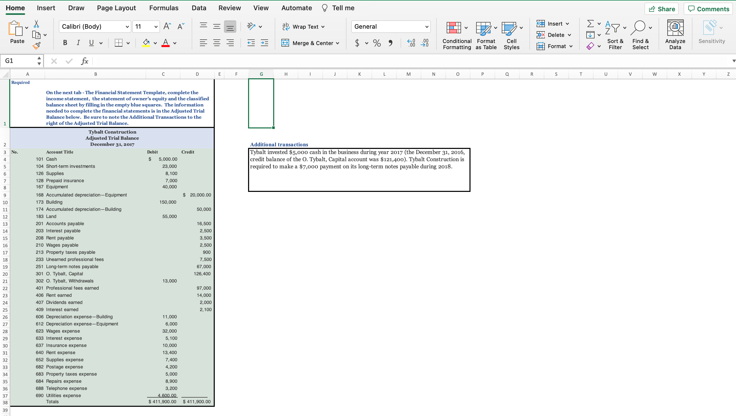Open Conditional Formatting options
This screenshot has width=736, height=416.
456,34
